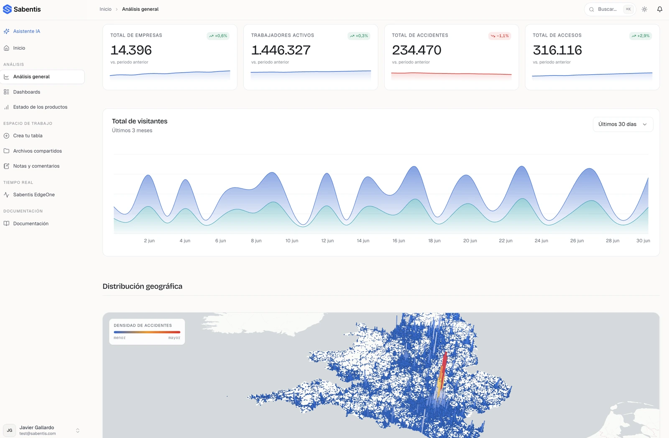Screen dimensions: 669x438
Task: Open the Últimos 30 días dropdown
Action: pyautogui.click(x=623, y=124)
